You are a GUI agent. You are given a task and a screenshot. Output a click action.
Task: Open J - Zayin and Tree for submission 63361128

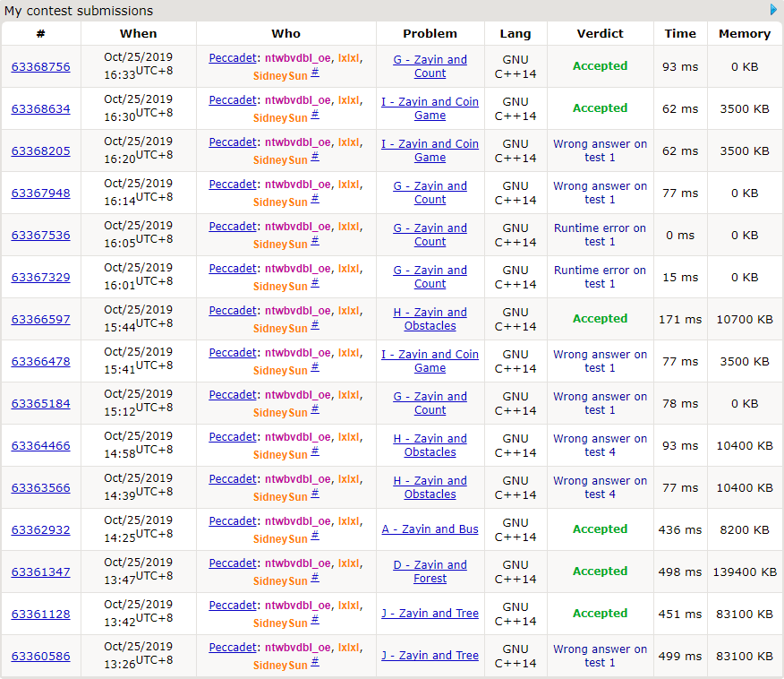pos(430,614)
